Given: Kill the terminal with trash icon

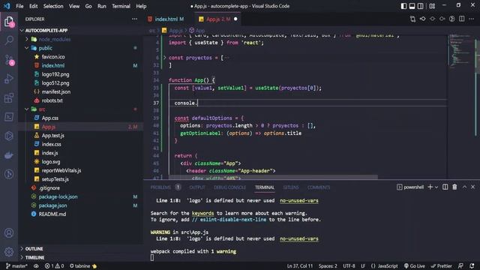Looking at the screenshot, I should 454,187.
